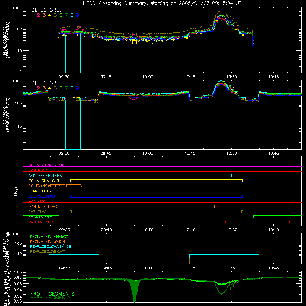Click the ECLIPSE_FLAG label
306x306 pixels.
pyautogui.click(x=42, y=196)
